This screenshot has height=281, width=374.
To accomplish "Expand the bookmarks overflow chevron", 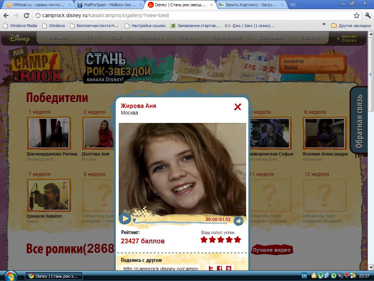I will coord(324,24).
